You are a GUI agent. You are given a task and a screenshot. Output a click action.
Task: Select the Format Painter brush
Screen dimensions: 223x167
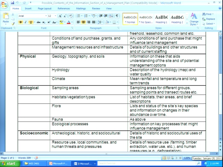[13, 24]
